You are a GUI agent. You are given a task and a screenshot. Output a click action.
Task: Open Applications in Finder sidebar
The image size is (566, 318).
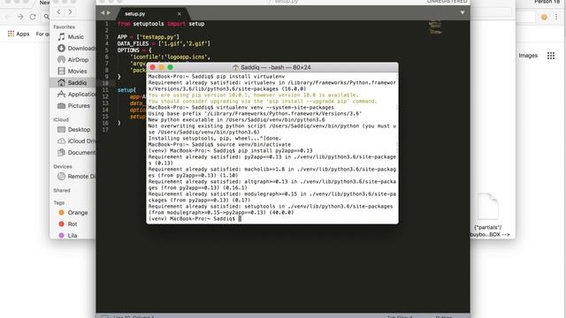(x=77, y=95)
